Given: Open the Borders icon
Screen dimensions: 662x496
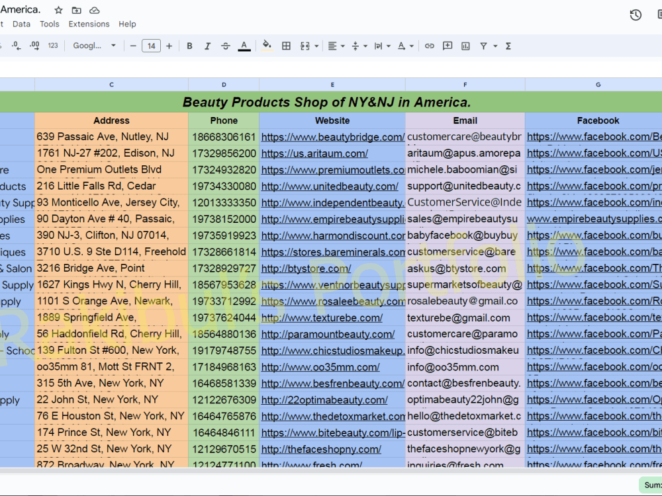Looking at the screenshot, I should click(287, 46).
